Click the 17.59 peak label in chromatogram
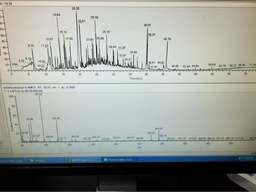 [69, 39]
